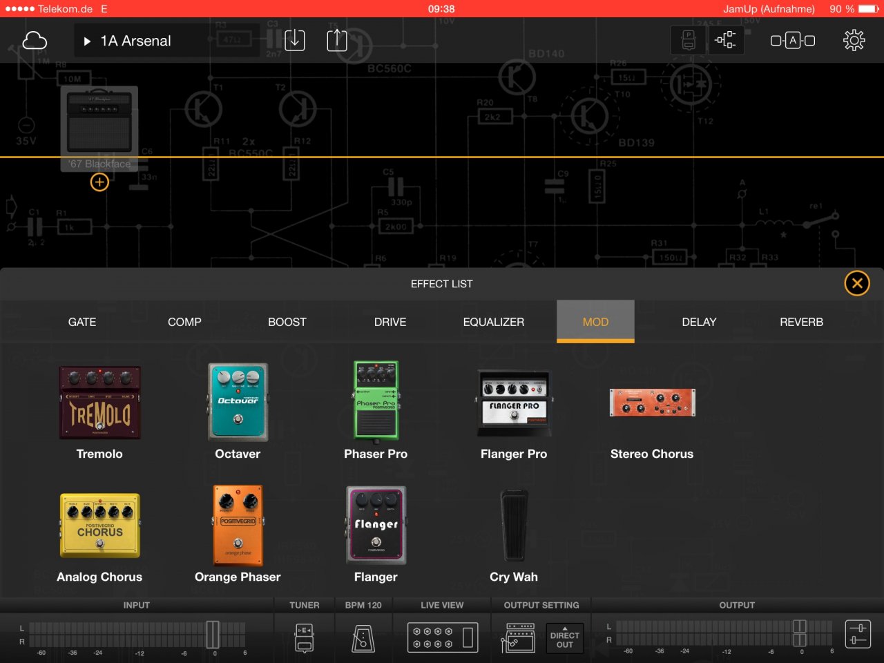This screenshot has width=884, height=663.
Task: Click the Tremolo label text
Action: (x=99, y=454)
